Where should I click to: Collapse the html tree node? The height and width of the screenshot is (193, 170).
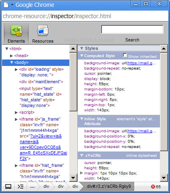point(7,49)
